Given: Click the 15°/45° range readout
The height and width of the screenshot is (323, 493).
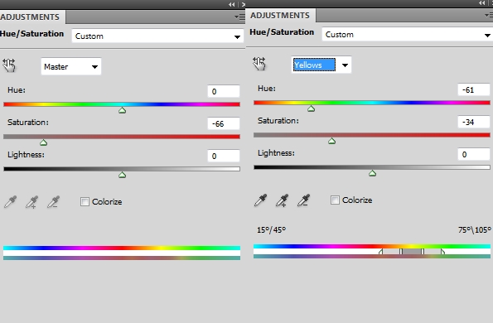Looking at the screenshot, I should pyautogui.click(x=271, y=230).
